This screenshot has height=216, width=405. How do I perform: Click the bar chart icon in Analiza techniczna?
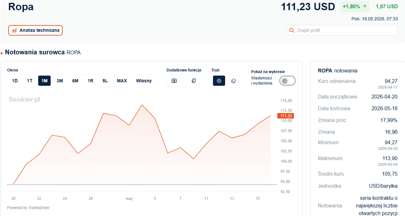[x=15, y=30]
